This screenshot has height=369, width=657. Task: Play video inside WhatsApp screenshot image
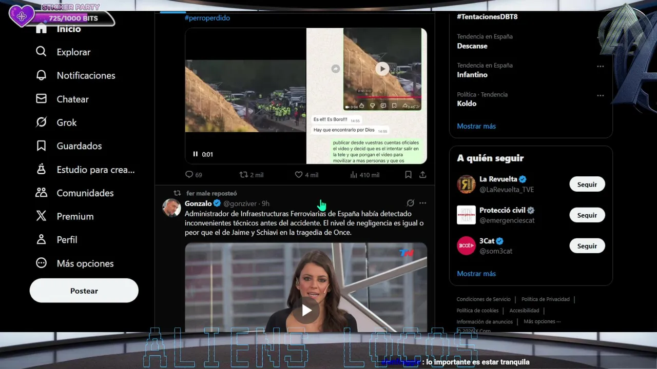[x=382, y=69]
